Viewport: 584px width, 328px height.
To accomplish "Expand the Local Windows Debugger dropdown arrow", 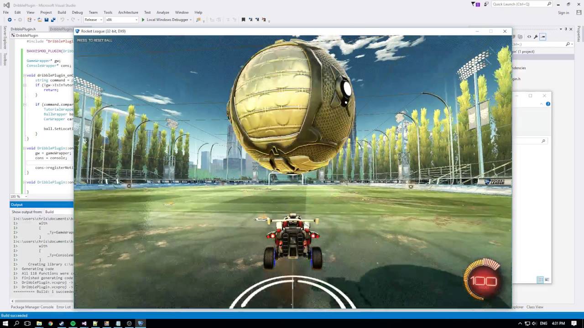I will click(191, 20).
